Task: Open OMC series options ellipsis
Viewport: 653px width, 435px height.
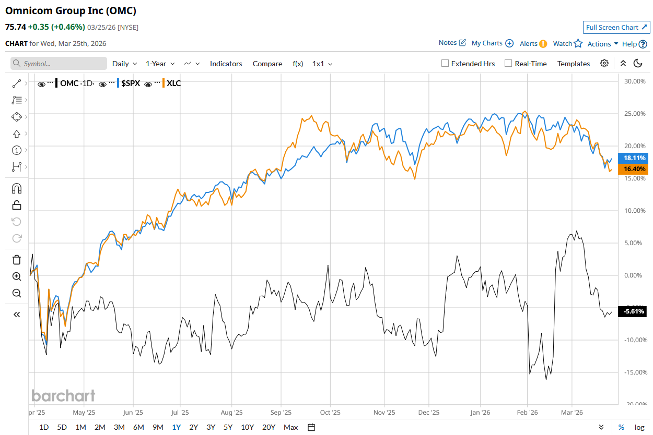Action: click(x=50, y=83)
